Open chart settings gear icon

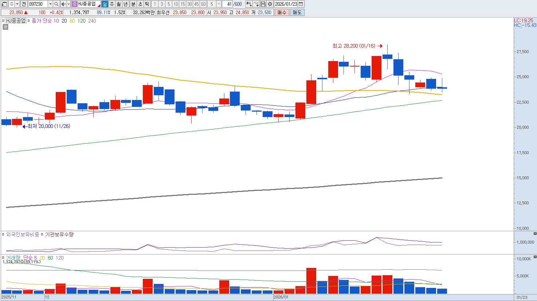[x=270, y=4]
